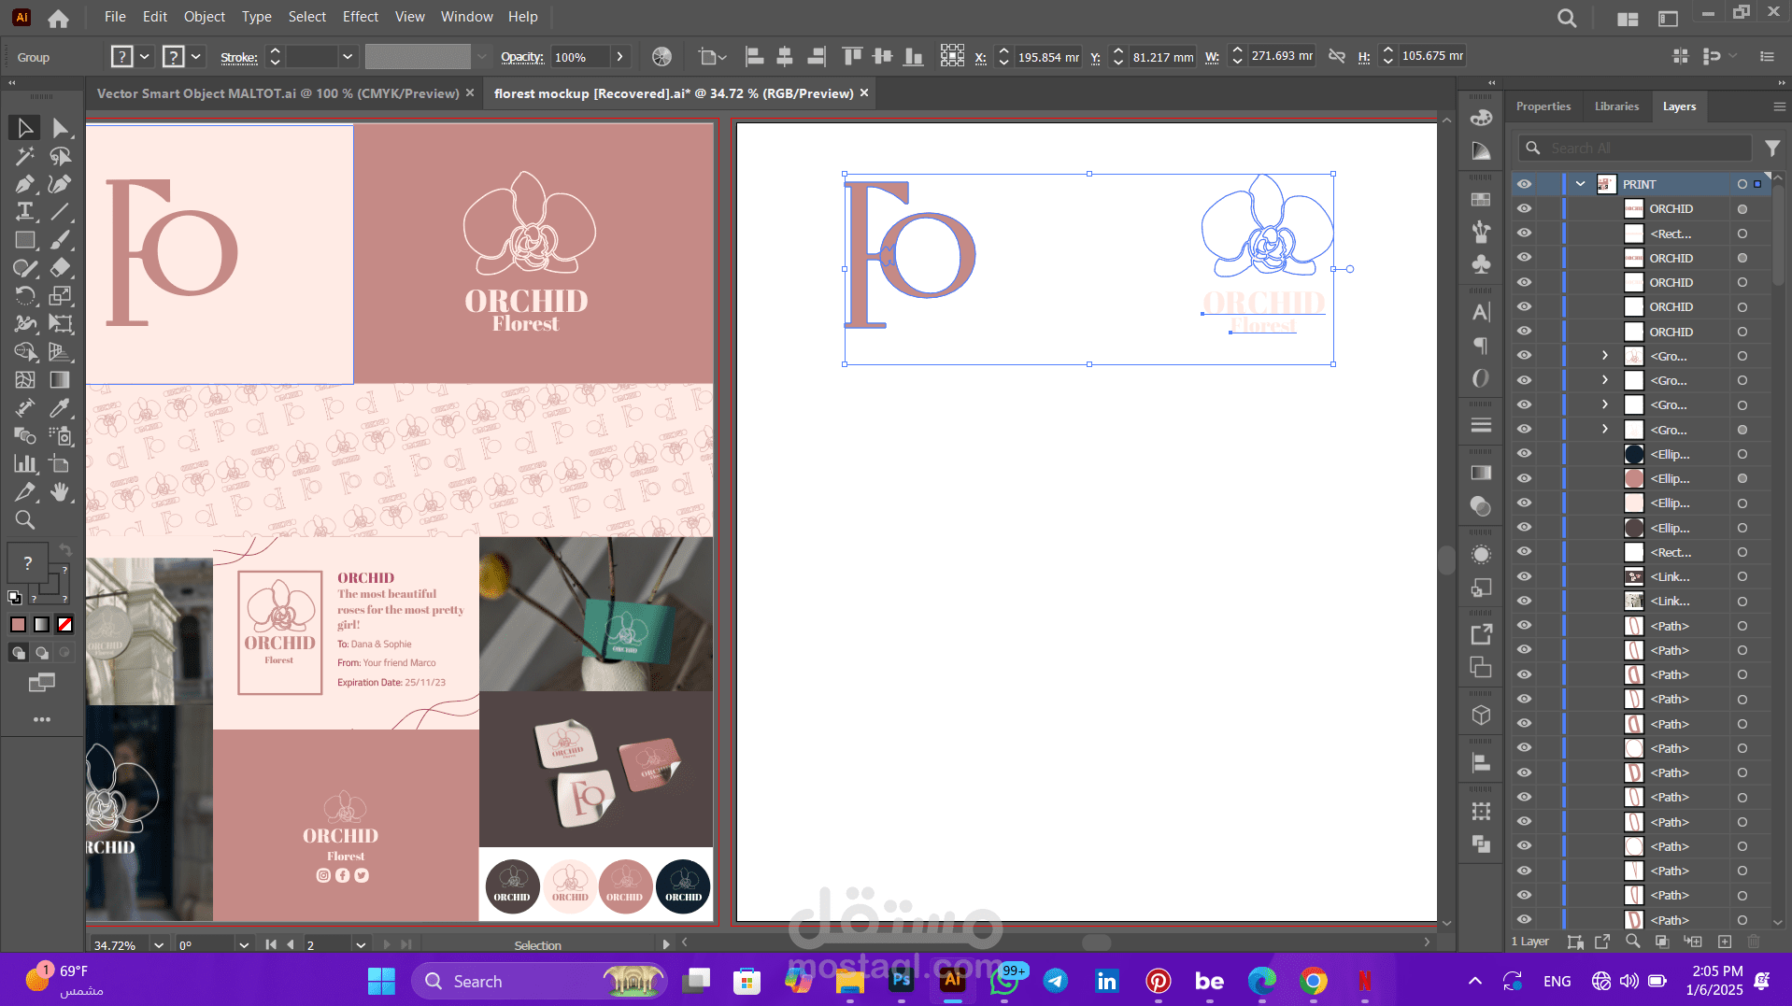The height and width of the screenshot is (1006, 1792).
Task: Click the fill color swatch in control bar
Action: click(x=121, y=57)
